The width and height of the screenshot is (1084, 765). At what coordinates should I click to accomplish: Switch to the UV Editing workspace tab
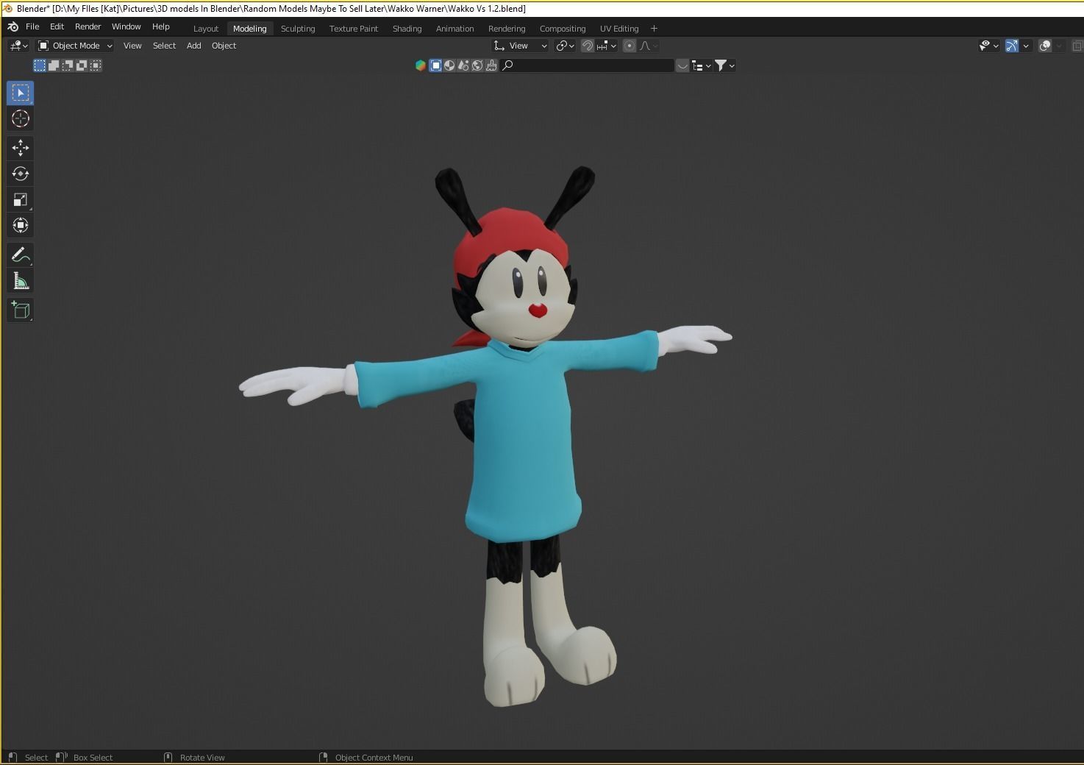tap(619, 29)
